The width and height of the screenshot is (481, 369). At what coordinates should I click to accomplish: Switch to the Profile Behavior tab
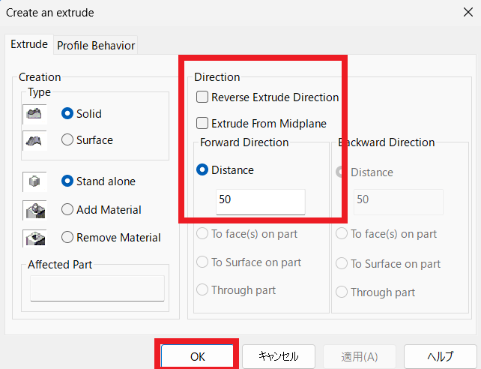click(96, 46)
